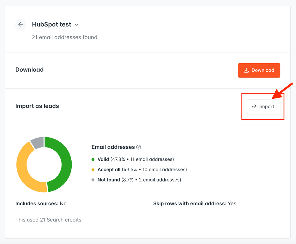Click the gray dot next to Not found
The height and width of the screenshot is (244, 296).
point(93,180)
